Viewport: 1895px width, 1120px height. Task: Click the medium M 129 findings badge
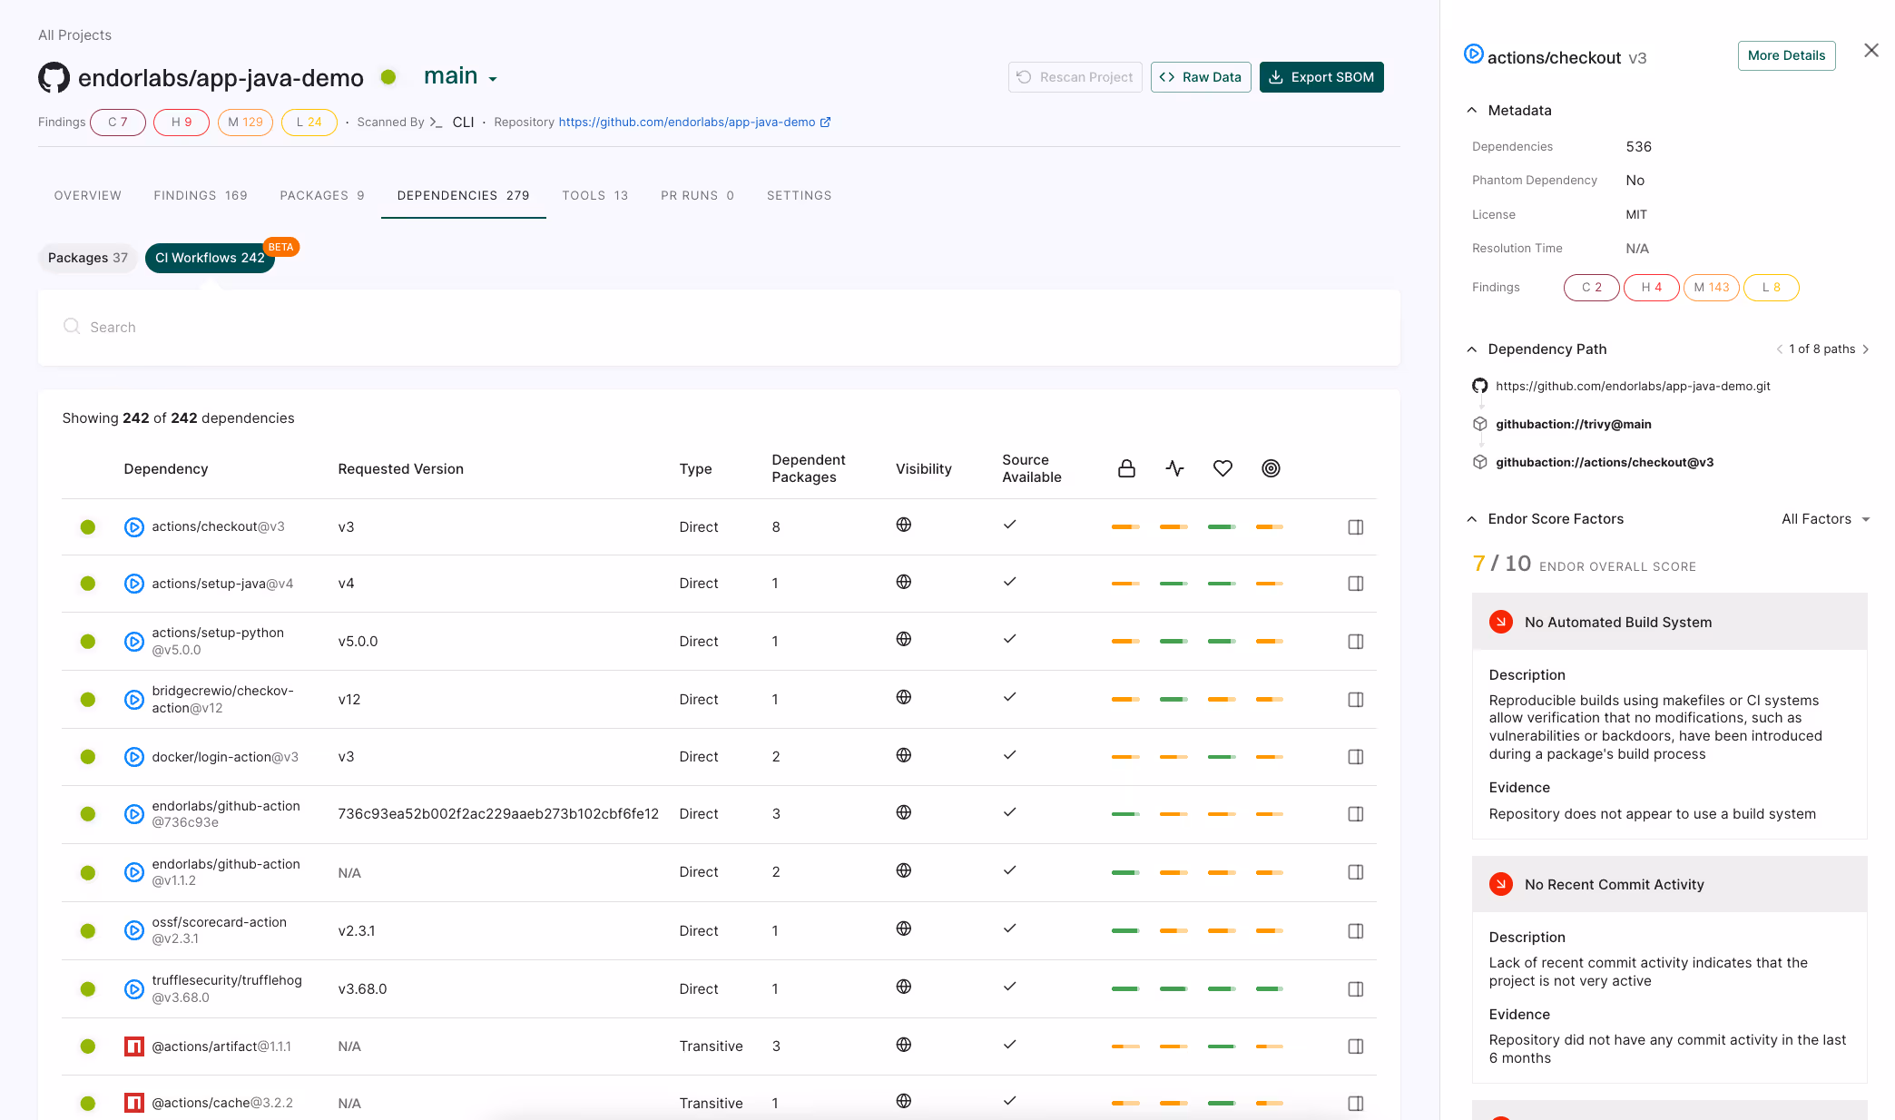tap(245, 123)
